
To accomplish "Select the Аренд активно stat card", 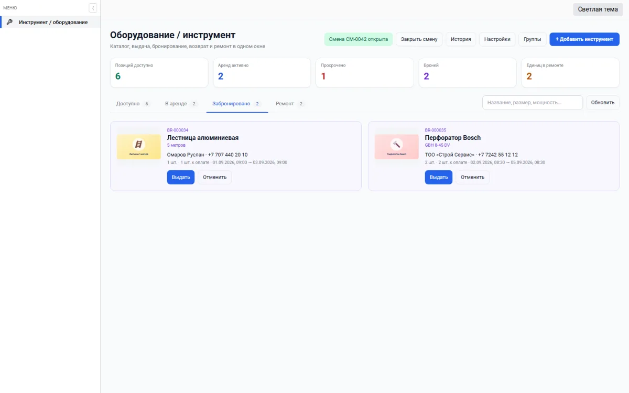I will click(262, 73).
